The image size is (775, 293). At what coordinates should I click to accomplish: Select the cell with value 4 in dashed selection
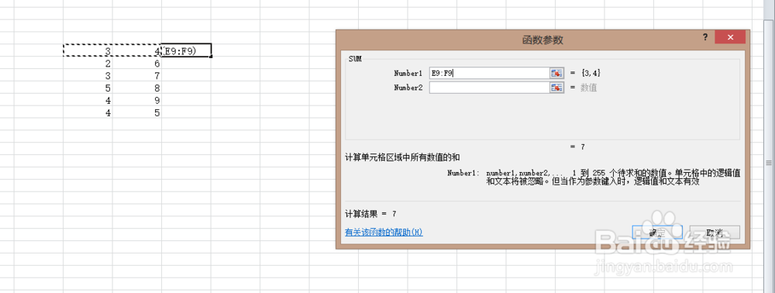(x=137, y=50)
